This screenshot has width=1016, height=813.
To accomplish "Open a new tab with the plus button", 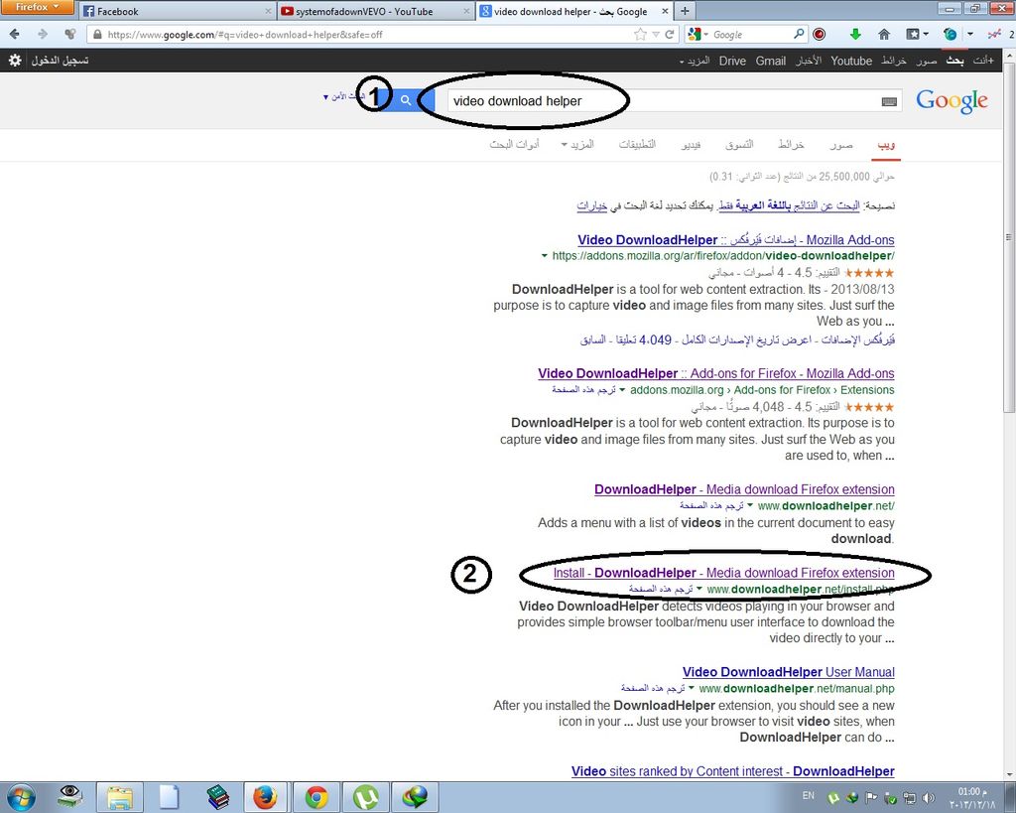I will 685,11.
